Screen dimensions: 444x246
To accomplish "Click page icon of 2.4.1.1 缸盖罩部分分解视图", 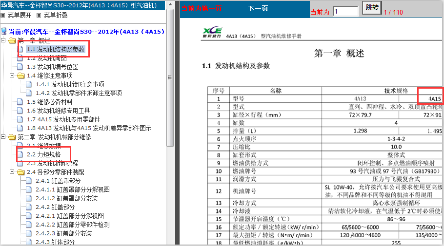I will tap(29, 189).
